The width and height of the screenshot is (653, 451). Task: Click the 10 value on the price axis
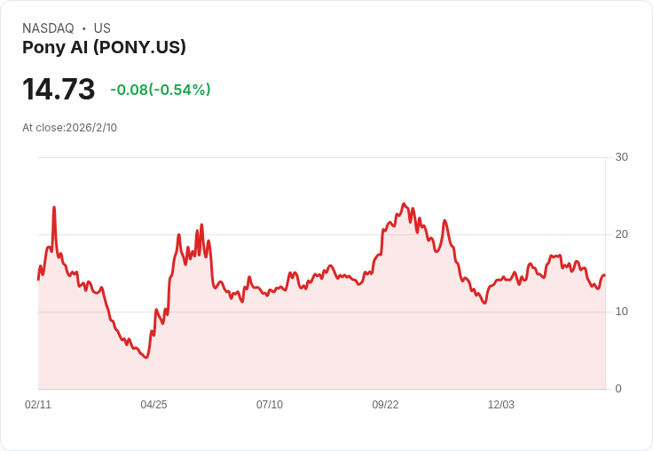621,312
